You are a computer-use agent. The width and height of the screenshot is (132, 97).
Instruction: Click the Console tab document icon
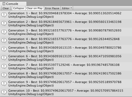[x=4, y=4]
